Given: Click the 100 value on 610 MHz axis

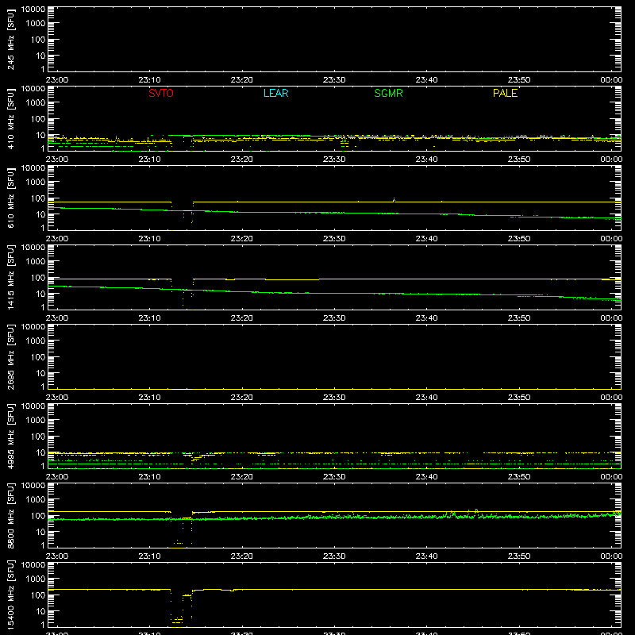Looking at the screenshot, I should click(x=38, y=198).
